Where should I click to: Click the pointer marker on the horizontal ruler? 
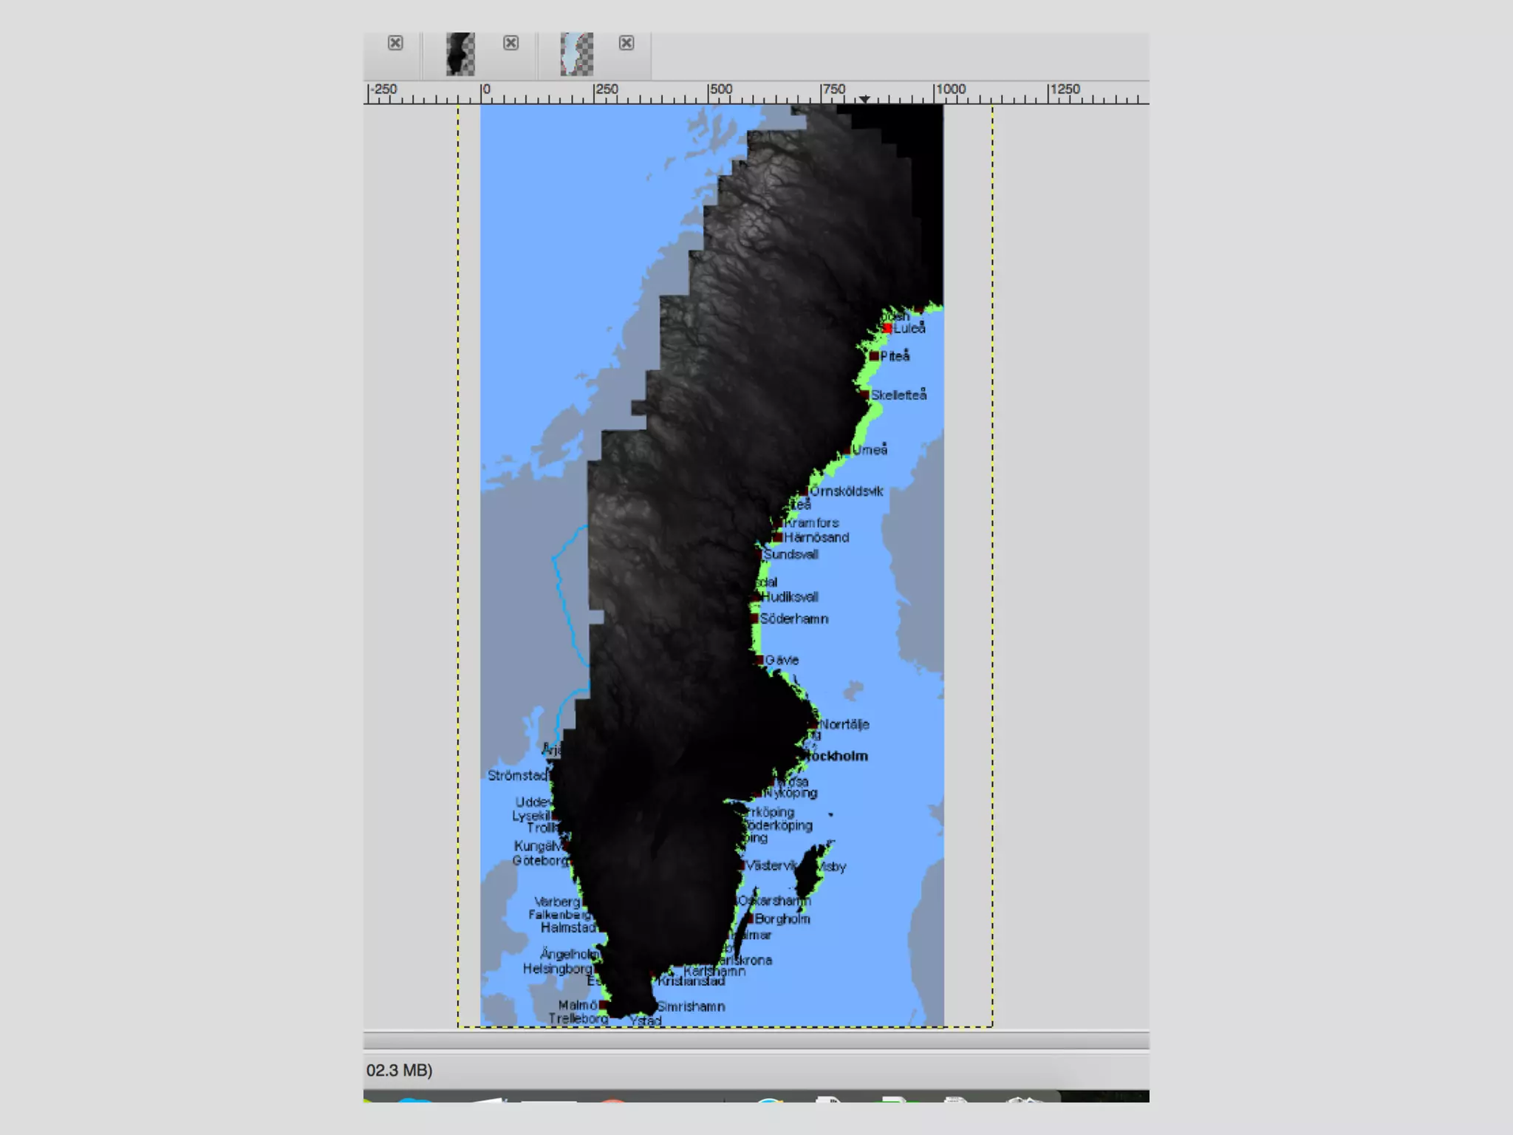pyautogui.click(x=864, y=98)
